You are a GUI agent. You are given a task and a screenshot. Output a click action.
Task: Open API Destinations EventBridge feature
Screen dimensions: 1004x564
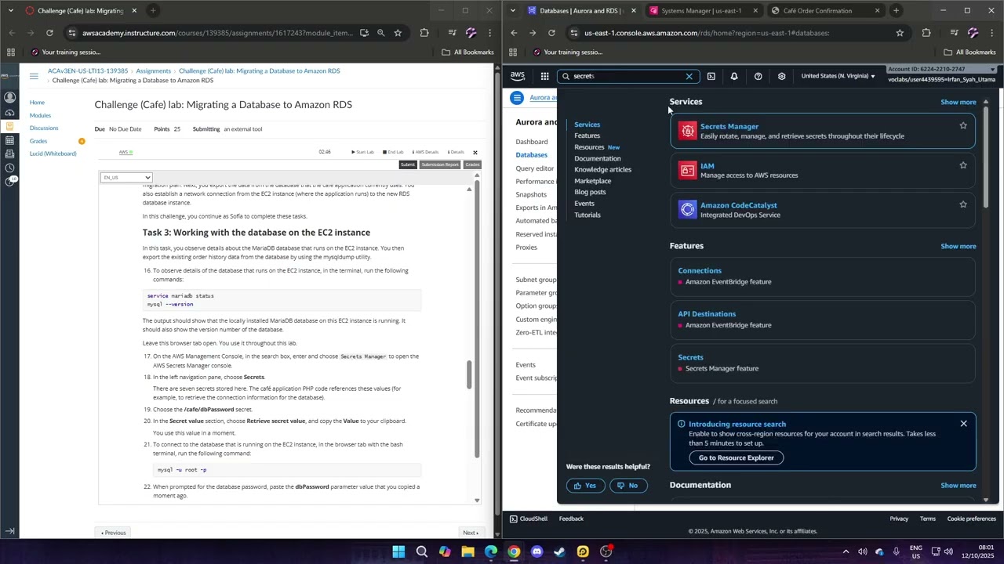pos(822,319)
